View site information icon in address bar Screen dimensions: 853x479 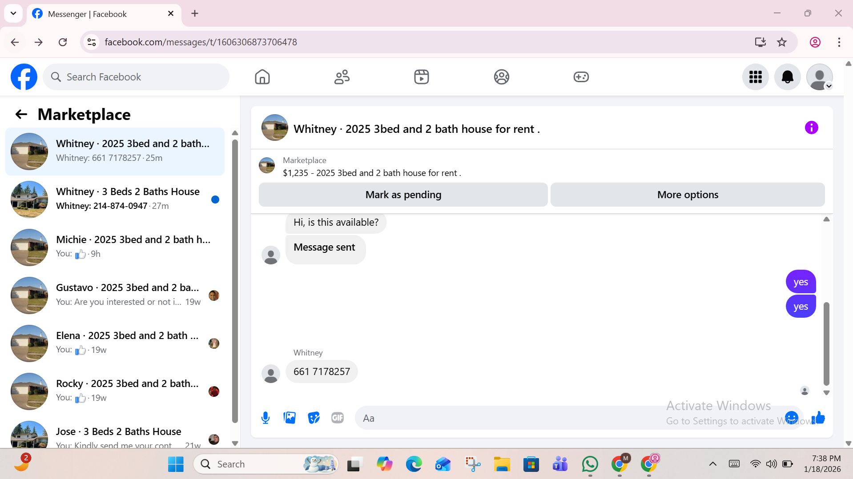tap(92, 42)
